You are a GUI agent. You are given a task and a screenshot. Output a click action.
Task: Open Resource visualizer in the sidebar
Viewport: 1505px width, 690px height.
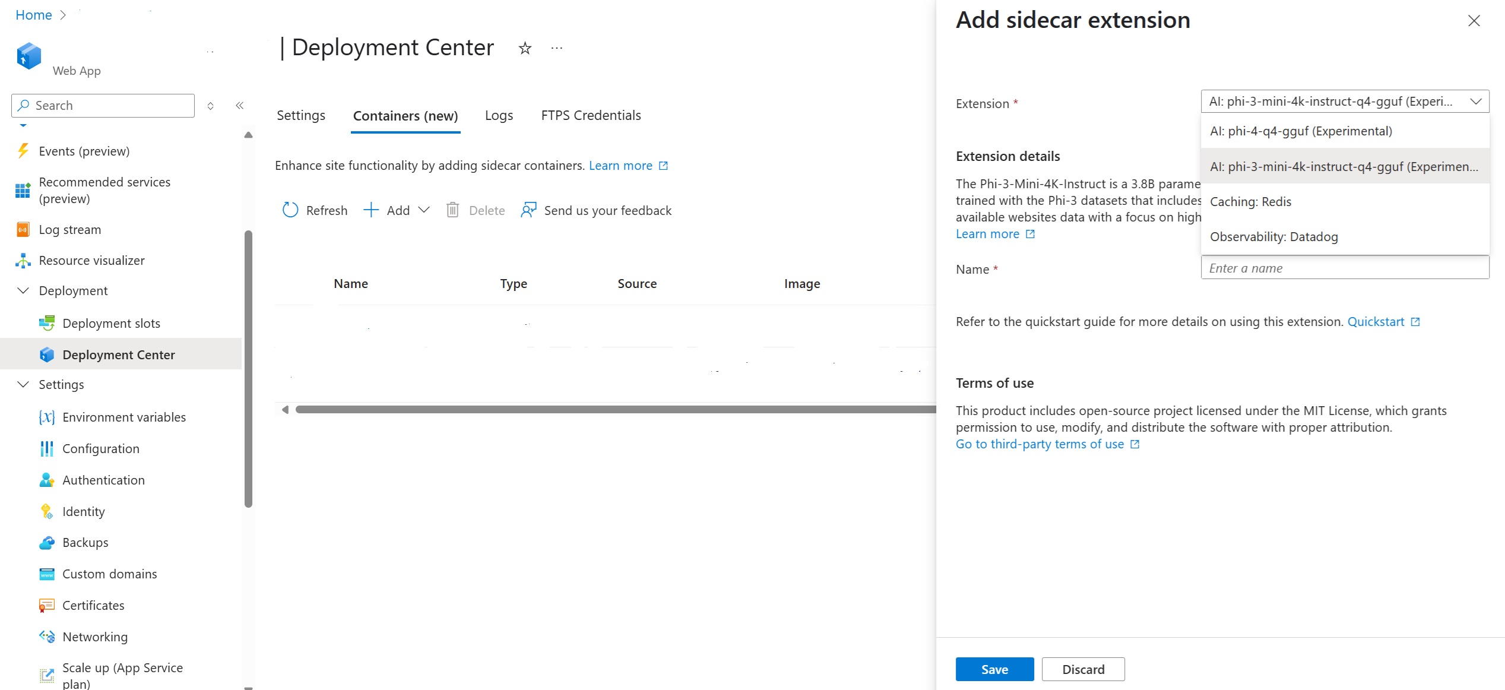point(91,261)
